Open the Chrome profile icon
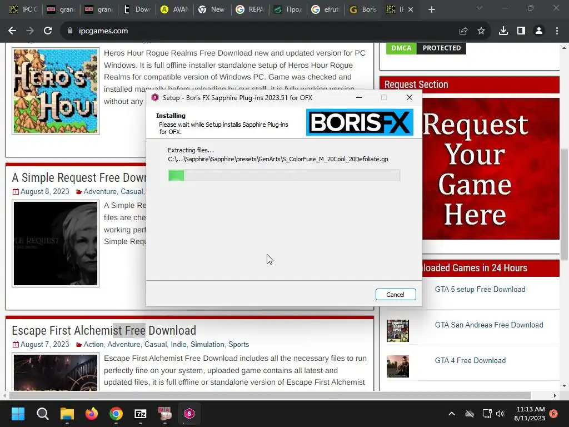This screenshot has width=569, height=427. click(539, 31)
